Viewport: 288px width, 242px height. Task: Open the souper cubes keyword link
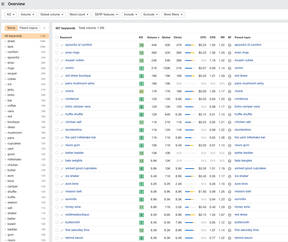(75, 60)
